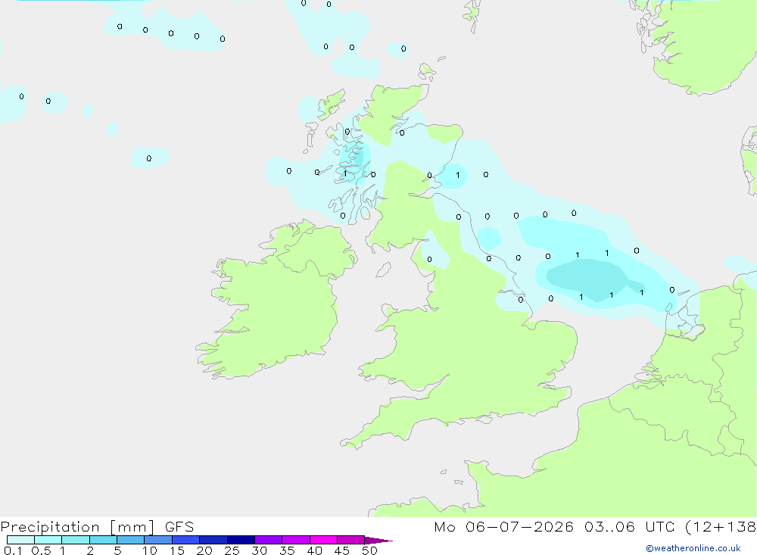Click the 15–20 mm legend color swatch
This screenshot has width=757, height=555.
(185, 540)
